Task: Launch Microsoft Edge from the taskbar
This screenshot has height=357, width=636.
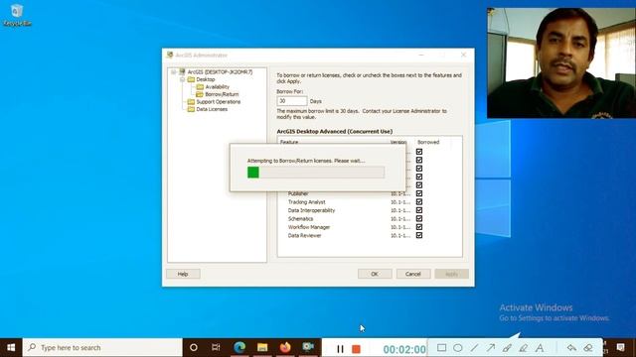Action: 239,348
